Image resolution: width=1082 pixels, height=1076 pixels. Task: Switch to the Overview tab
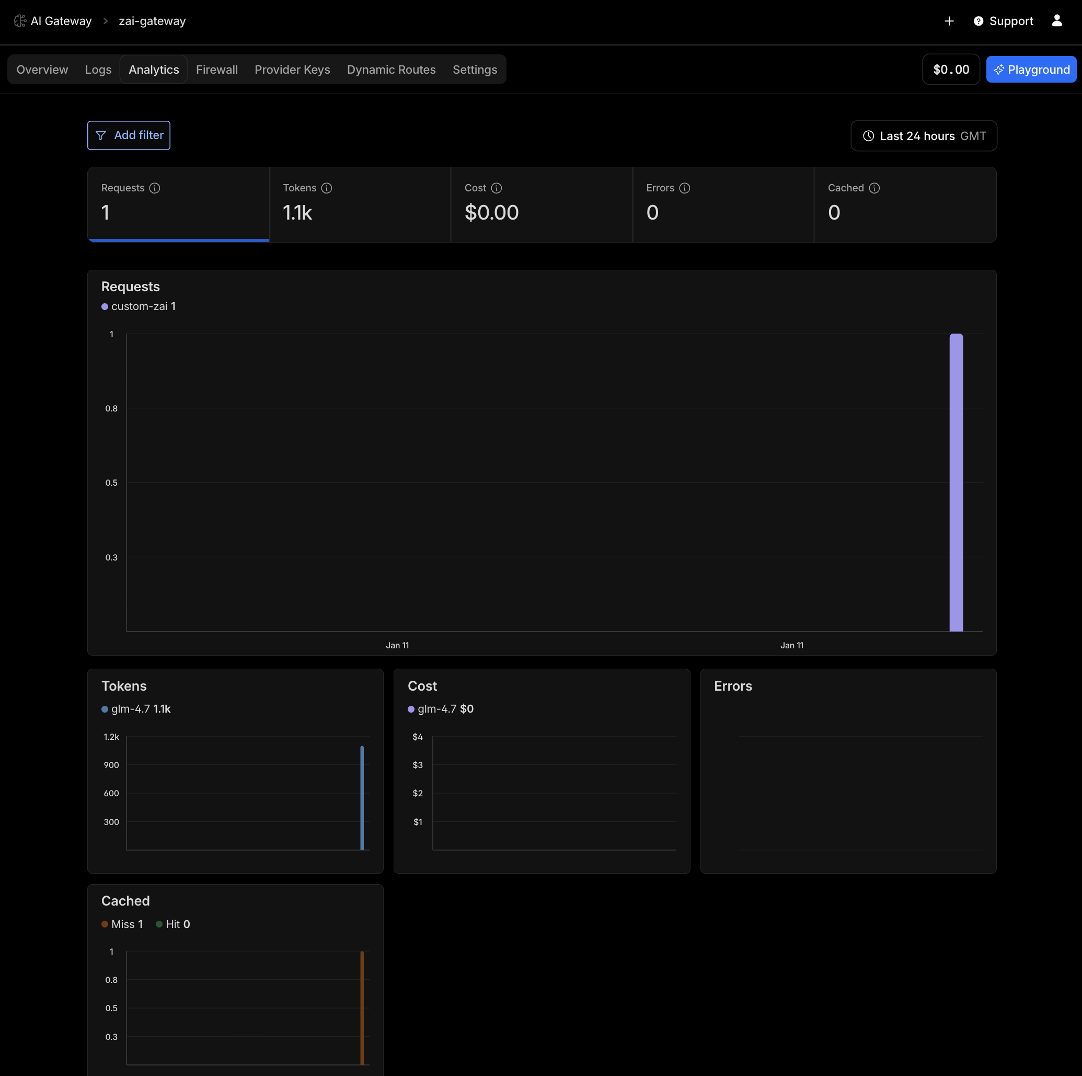click(42, 70)
